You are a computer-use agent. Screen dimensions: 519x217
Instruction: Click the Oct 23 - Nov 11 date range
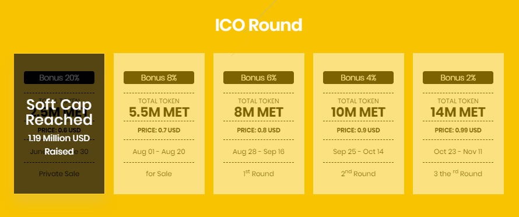coord(458,152)
